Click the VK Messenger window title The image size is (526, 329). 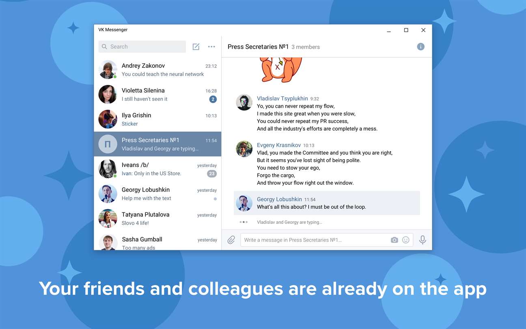pos(113,30)
